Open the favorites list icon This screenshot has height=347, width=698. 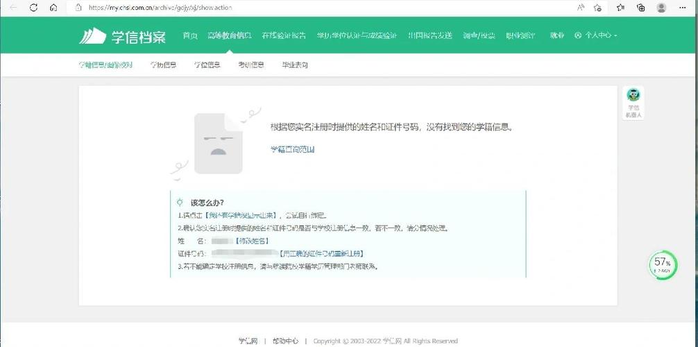pyautogui.click(x=620, y=8)
